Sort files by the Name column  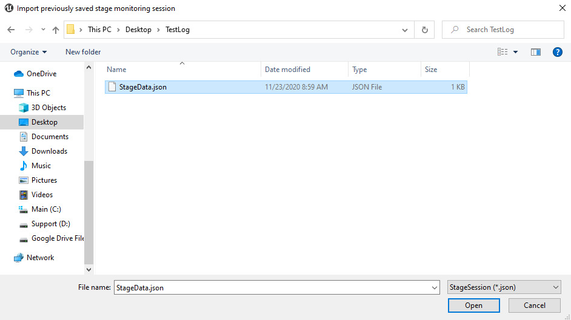(116, 70)
